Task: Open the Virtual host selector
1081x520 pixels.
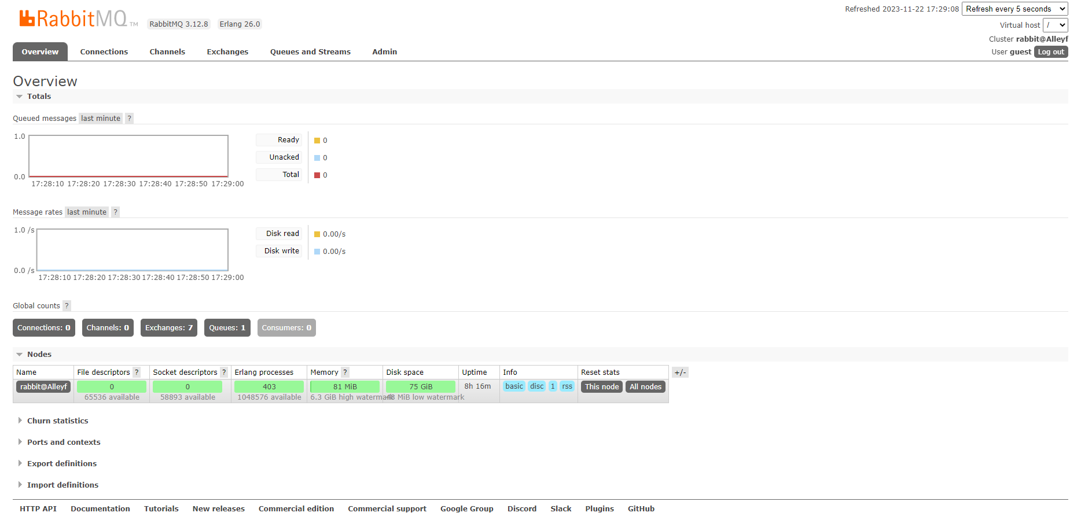Action: point(1054,25)
